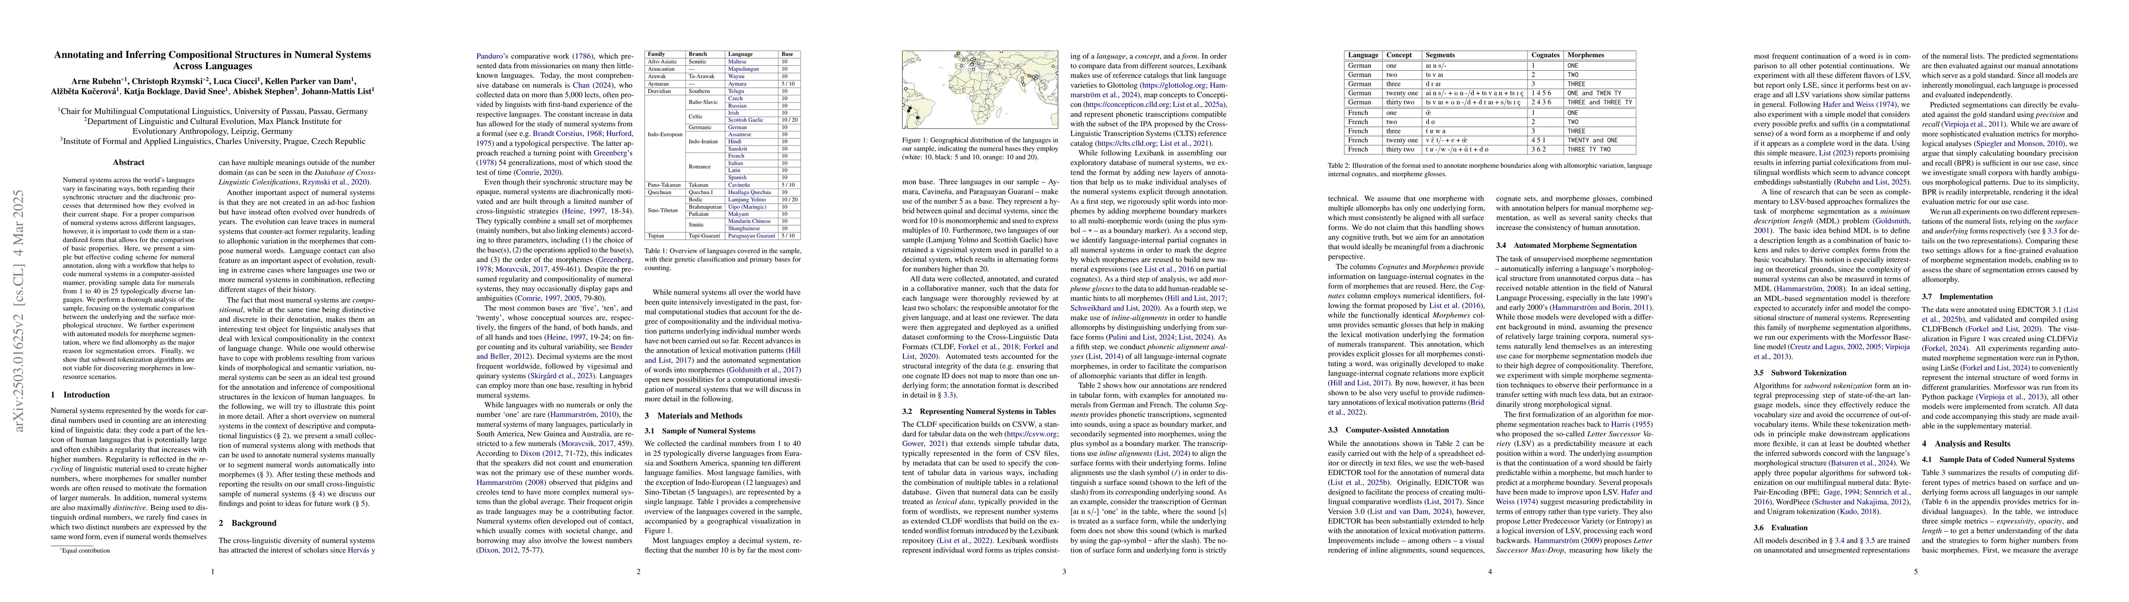Click the '1 Introduction' section heading

(x=81, y=395)
